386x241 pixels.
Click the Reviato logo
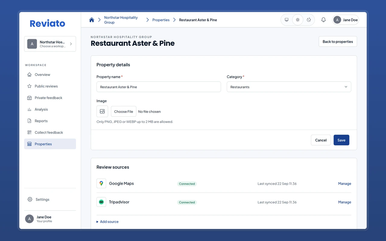(x=47, y=23)
